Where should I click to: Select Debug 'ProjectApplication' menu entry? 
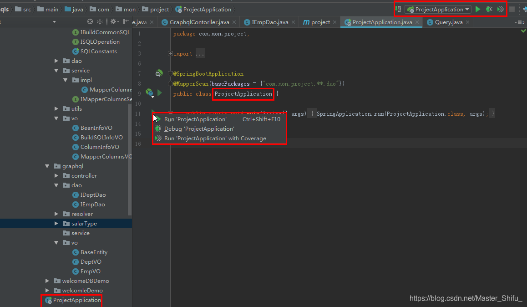[219, 129]
